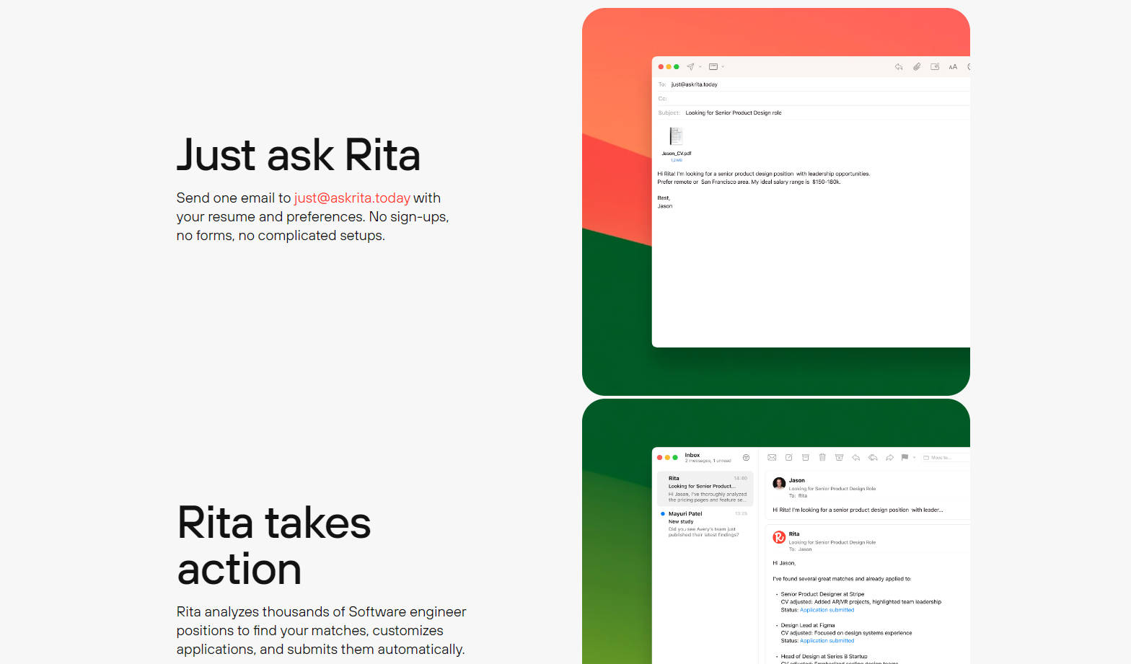1131x664 pixels.
Task: Toggle the inbox filter icon
Action: 746,458
